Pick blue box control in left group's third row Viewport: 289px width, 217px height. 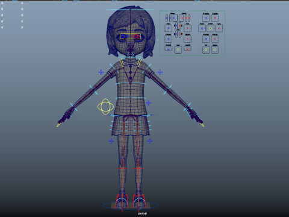[168, 39]
